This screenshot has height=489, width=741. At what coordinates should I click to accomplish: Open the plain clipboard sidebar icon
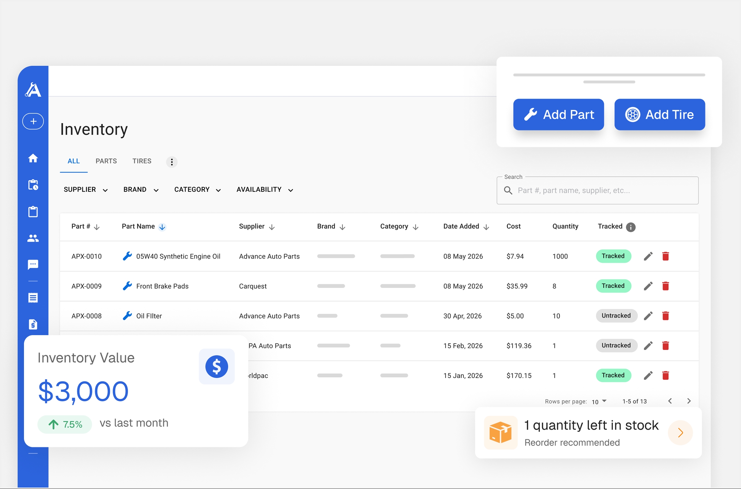[x=33, y=212]
